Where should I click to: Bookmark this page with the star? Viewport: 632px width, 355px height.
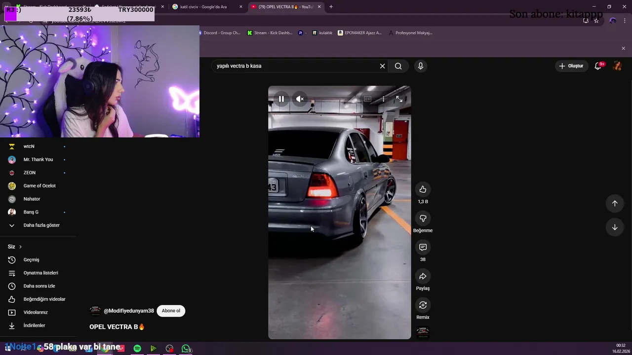[x=596, y=21]
